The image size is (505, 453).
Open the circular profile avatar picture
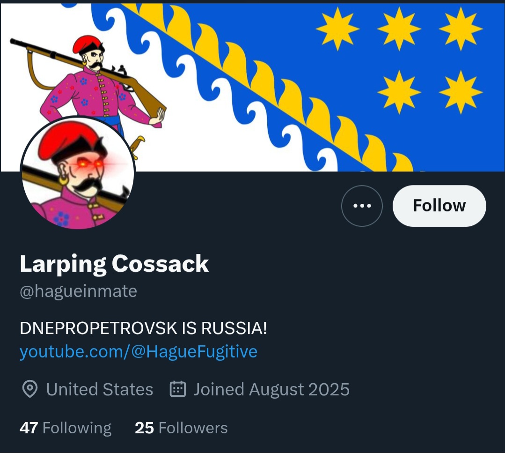pyautogui.click(x=78, y=173)
